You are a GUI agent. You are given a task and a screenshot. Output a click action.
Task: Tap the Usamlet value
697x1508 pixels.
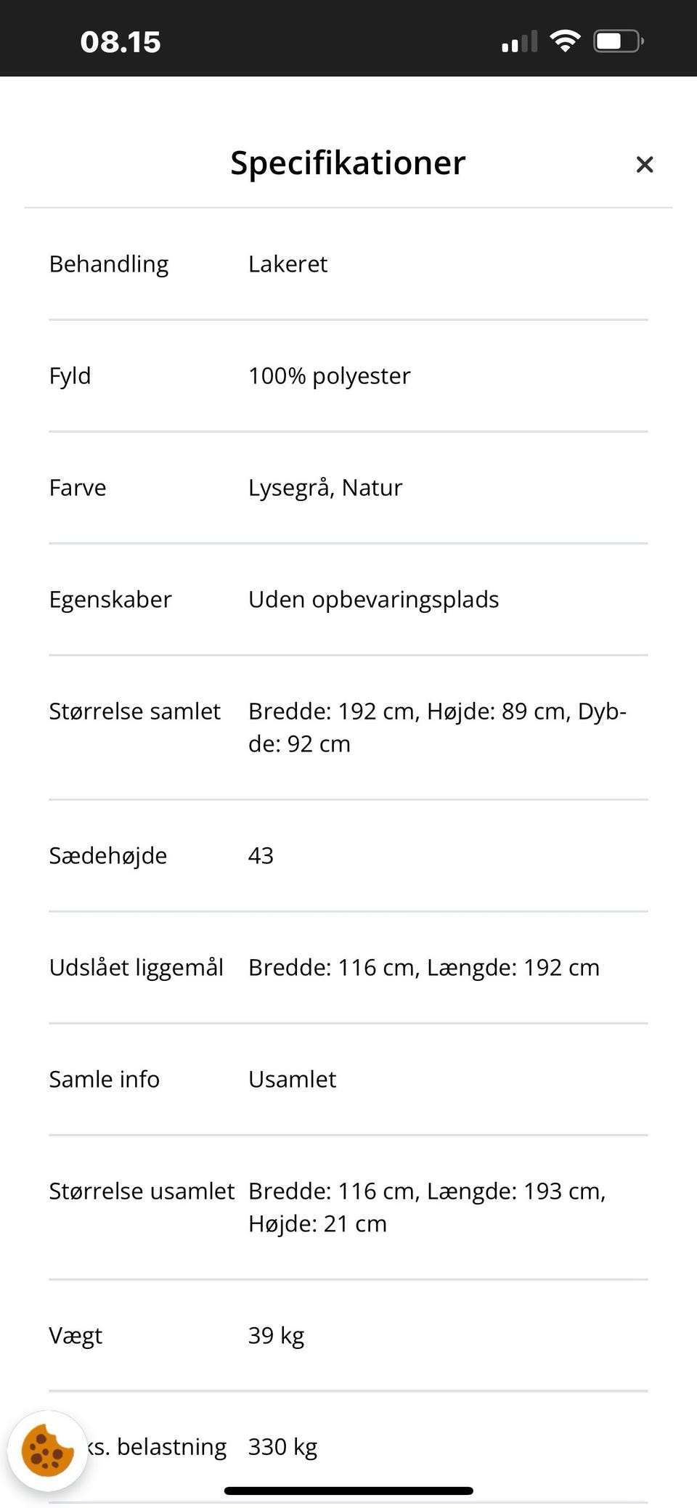(x=292, y=1080)
